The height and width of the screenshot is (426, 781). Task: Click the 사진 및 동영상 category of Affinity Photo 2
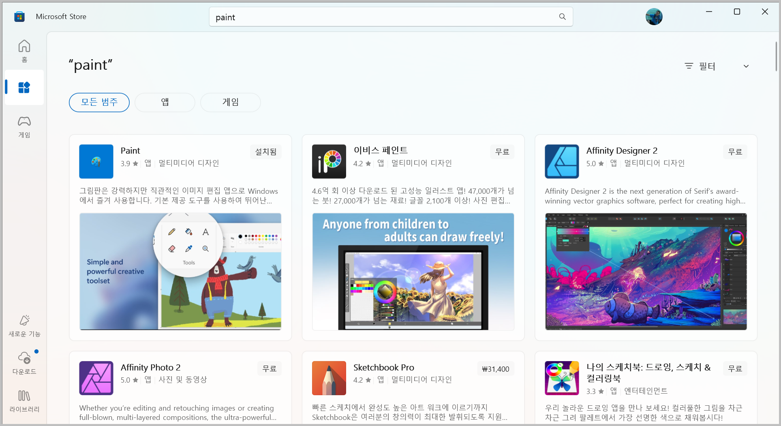(x=183, y=380)
